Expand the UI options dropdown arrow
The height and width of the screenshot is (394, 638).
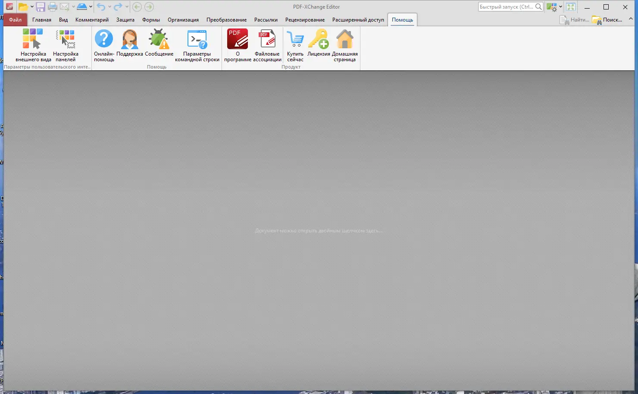560,7
